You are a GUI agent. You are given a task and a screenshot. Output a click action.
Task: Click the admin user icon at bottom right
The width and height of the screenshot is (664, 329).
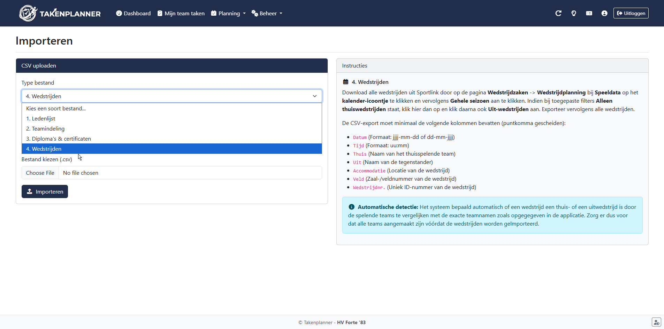coord(656,322)
